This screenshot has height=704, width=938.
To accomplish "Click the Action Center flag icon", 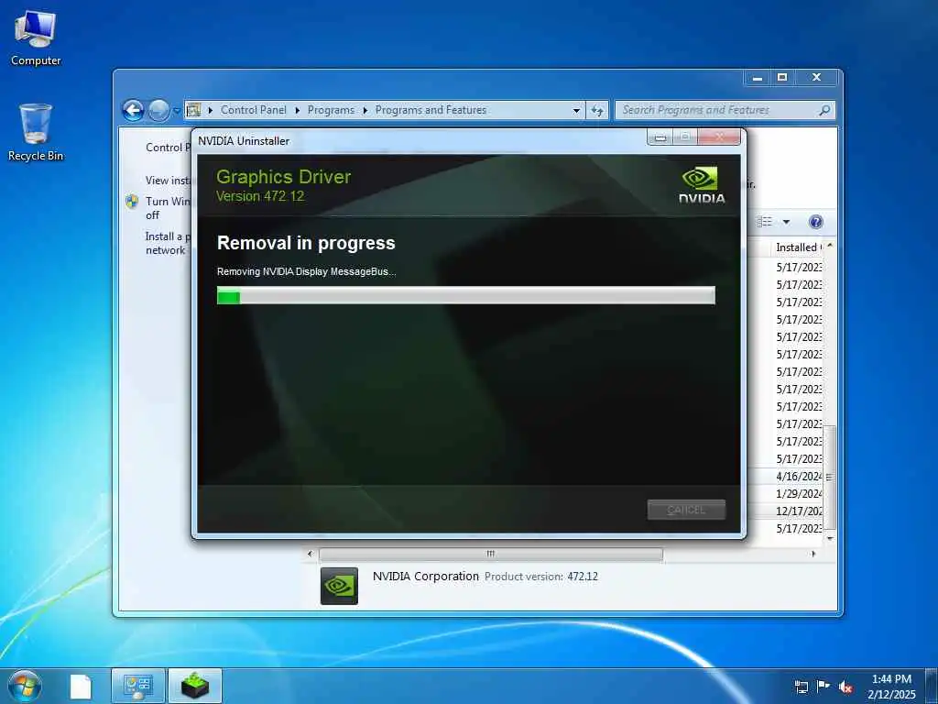I will [823, 686].
